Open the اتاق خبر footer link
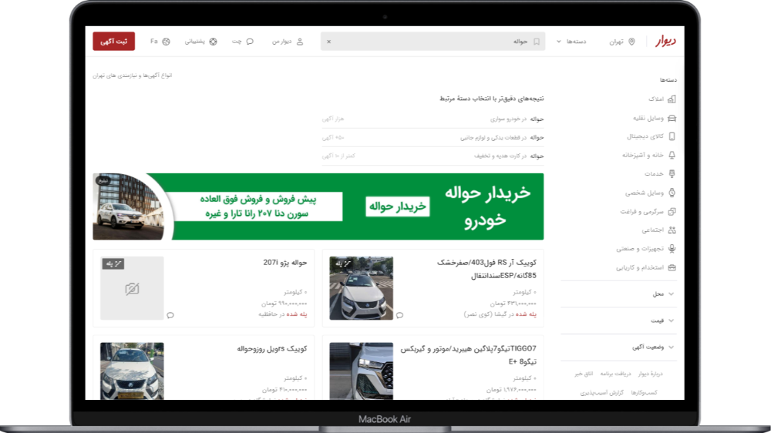771x433 pixels. pos(584,374)
